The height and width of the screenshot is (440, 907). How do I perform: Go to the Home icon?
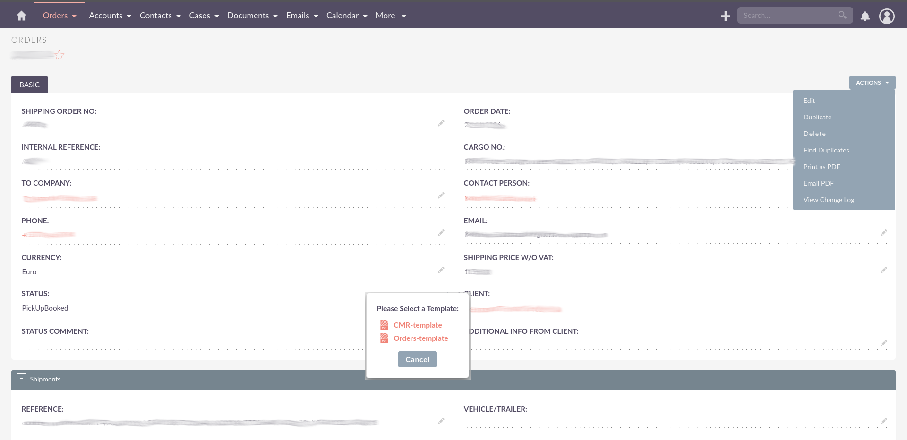[x=21, y=16]
